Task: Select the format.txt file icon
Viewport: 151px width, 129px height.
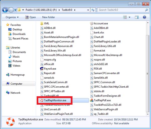Action: click(x=92, y=51)
